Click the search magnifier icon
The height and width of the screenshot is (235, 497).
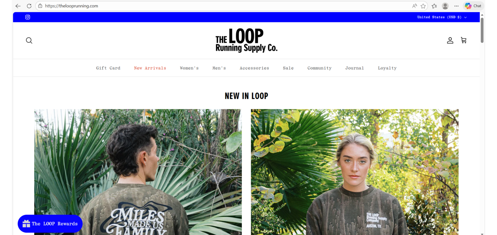pos(29,41)
